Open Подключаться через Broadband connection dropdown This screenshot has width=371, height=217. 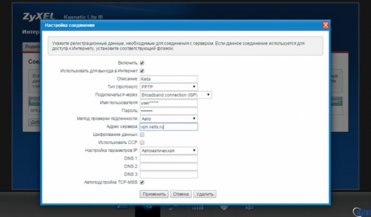[x=176, y=95]
